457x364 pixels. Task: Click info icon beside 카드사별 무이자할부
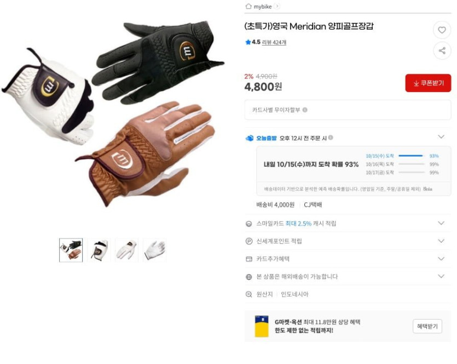305,110
